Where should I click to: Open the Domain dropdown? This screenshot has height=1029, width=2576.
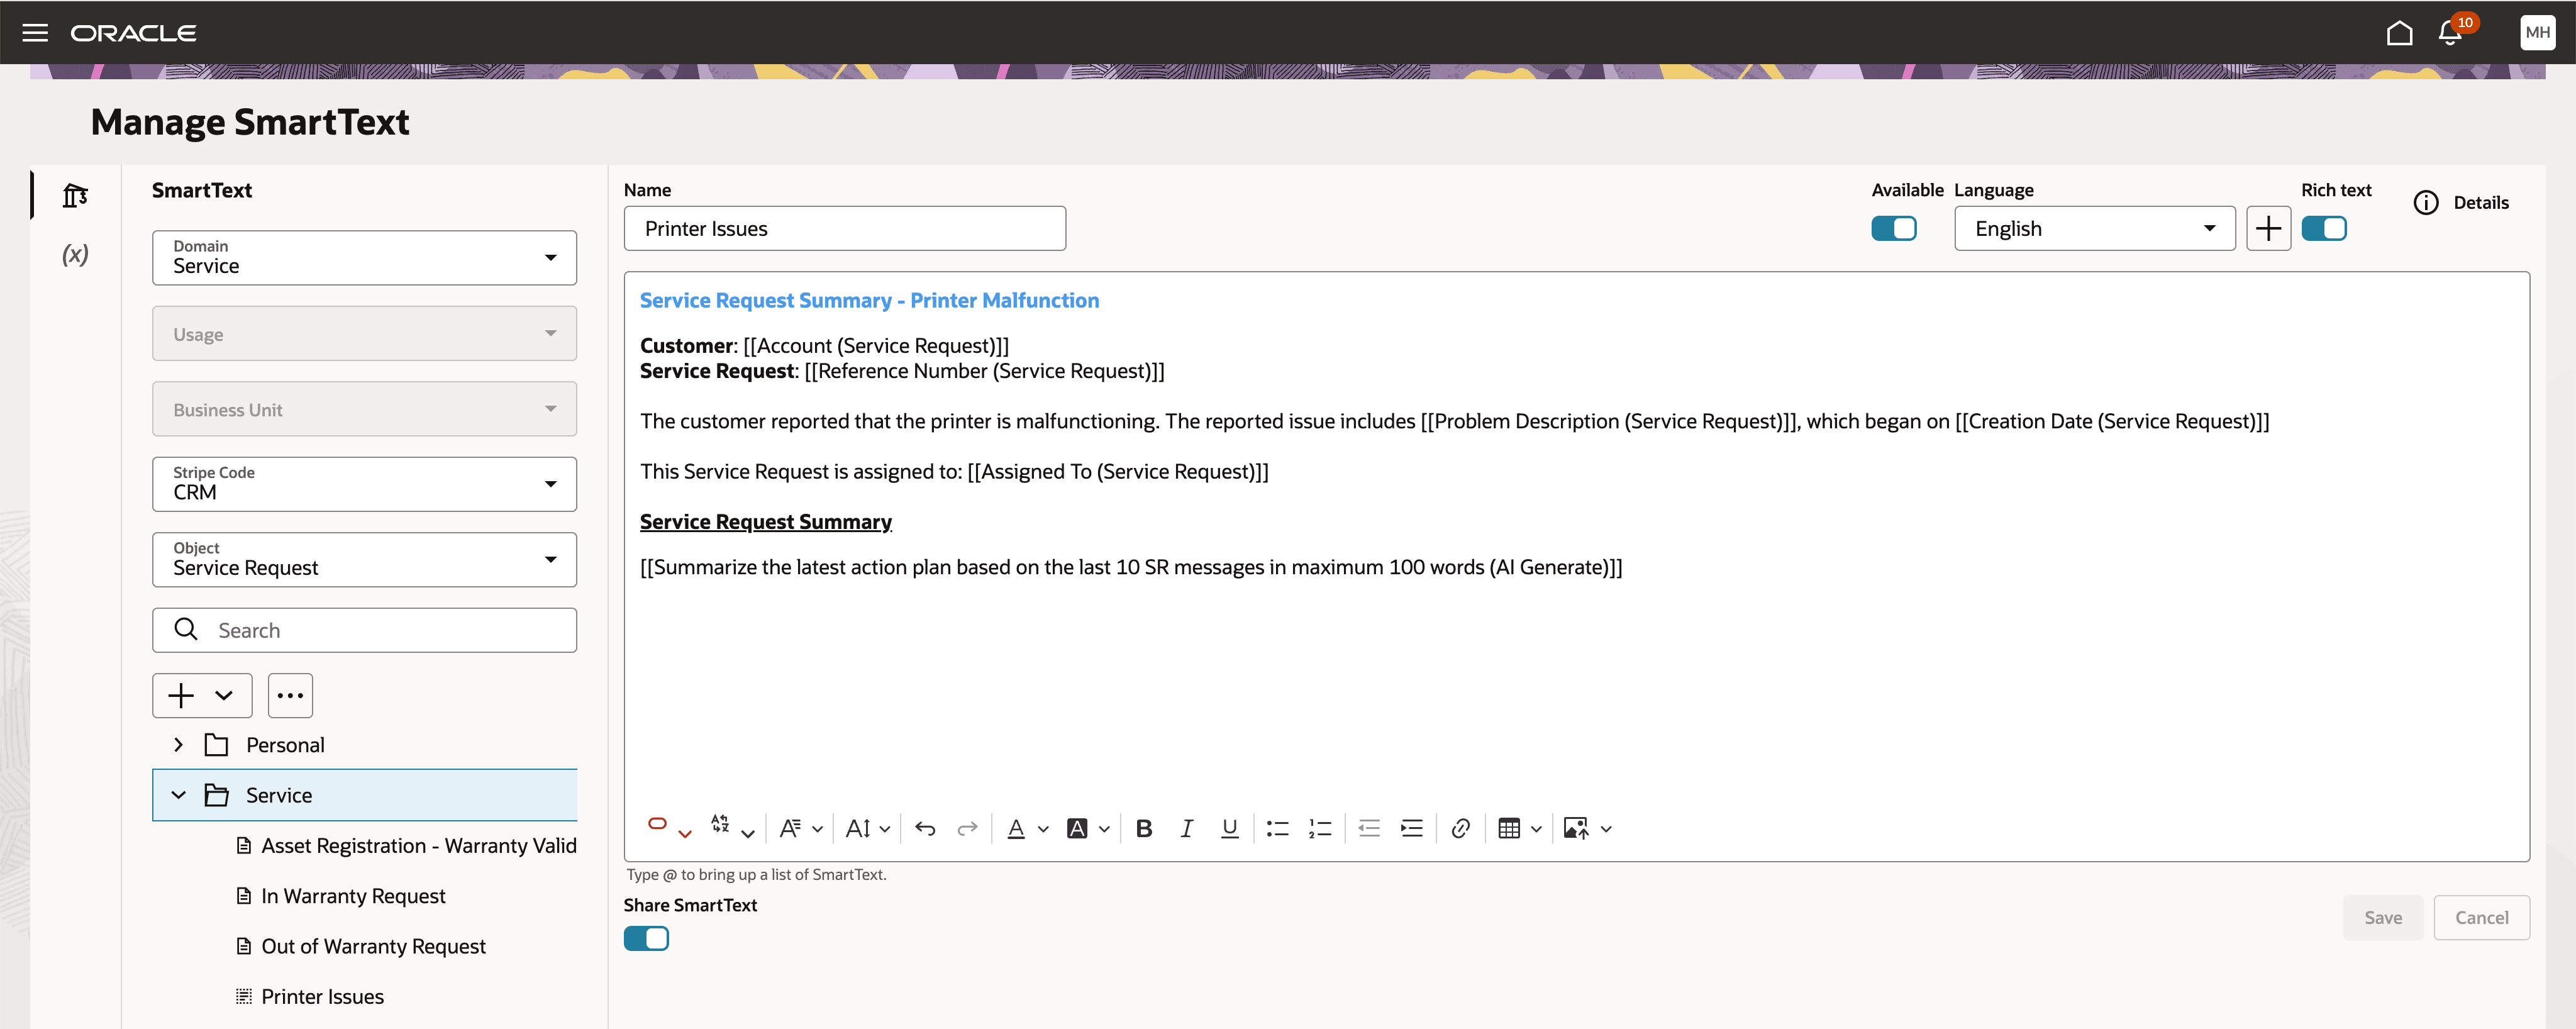pos(364,258)
